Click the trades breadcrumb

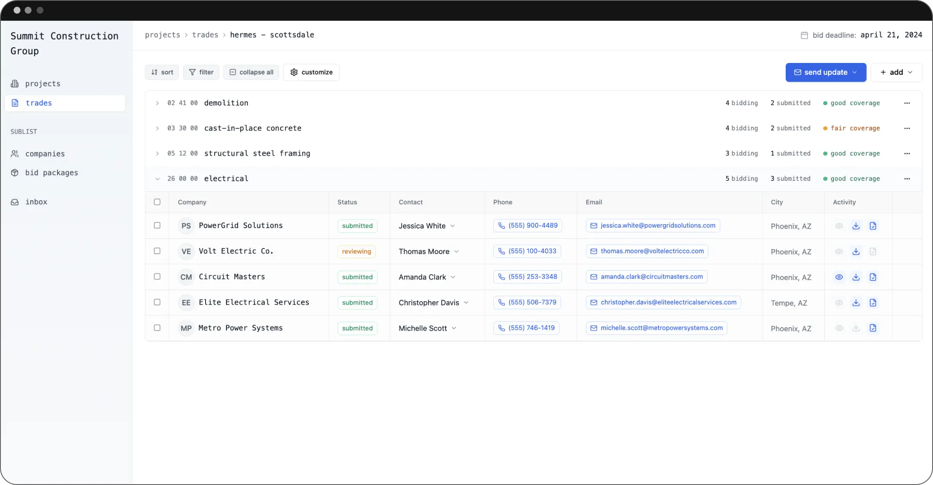(x=205, y=35)
